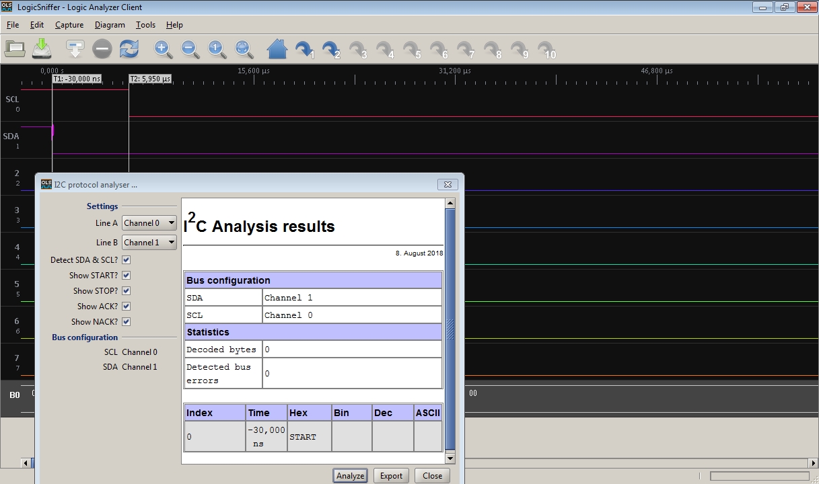819x484 pixels.
Task: Open Line B channel dropdown
Action: click(x=149, y=242)
